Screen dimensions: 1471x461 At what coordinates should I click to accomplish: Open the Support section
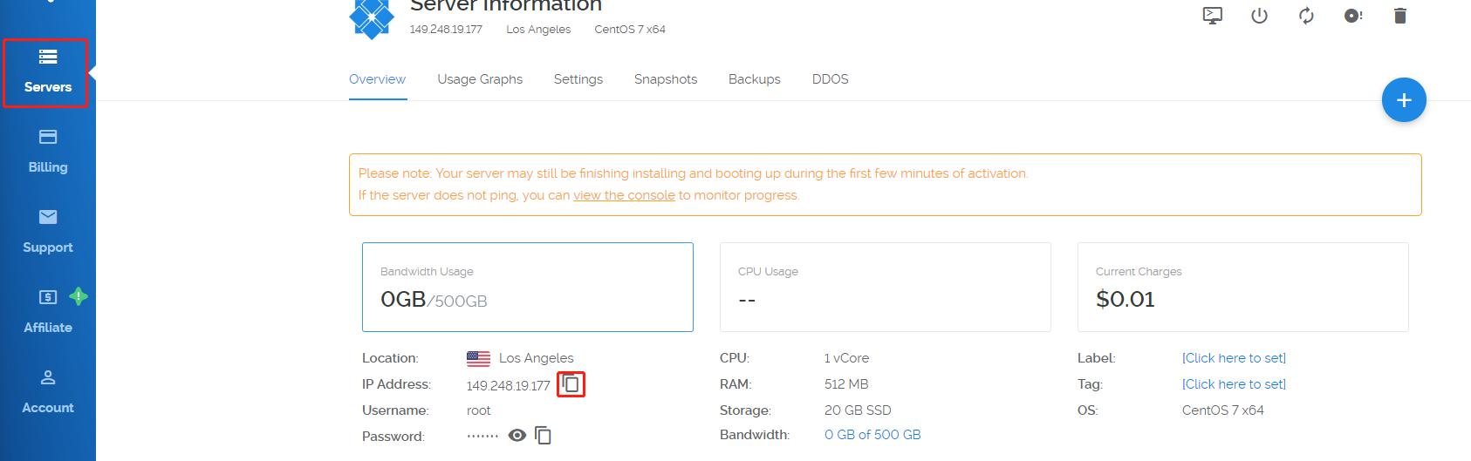47,232
